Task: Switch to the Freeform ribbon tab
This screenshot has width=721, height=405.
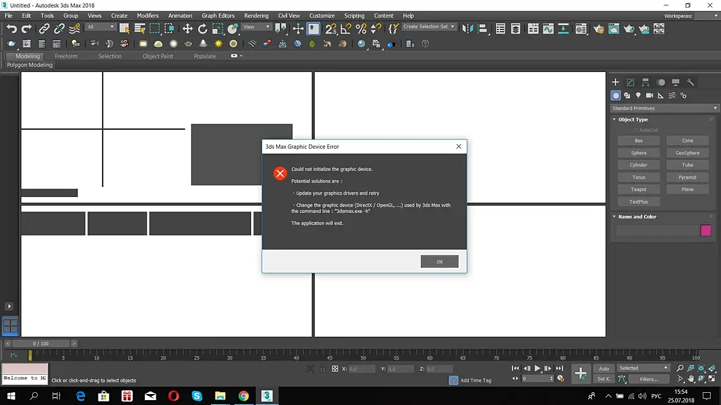Action: (x=66, y=56)
